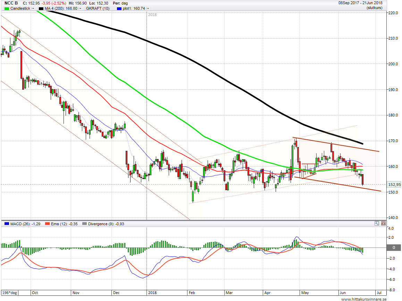The height and width of the screenshot is (301, 402).
Task: Expand the MA 4 (200) dropdown arrow
Action: [x=80, y=8]
